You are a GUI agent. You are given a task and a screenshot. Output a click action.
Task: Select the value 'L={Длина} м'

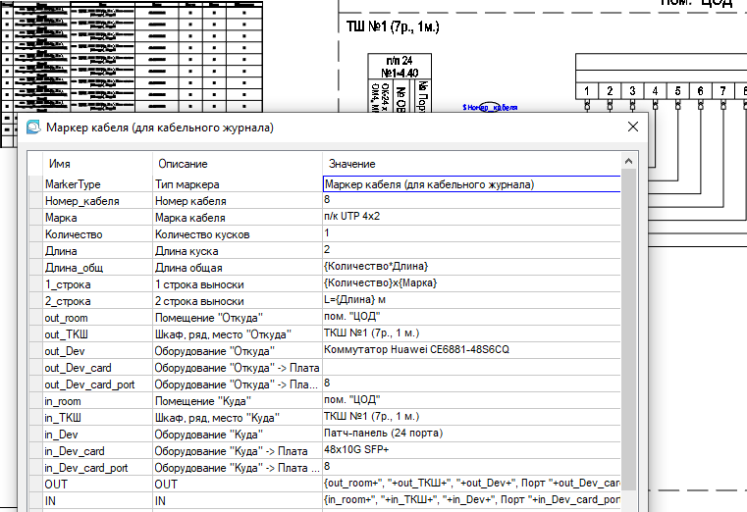click(471, 300)
